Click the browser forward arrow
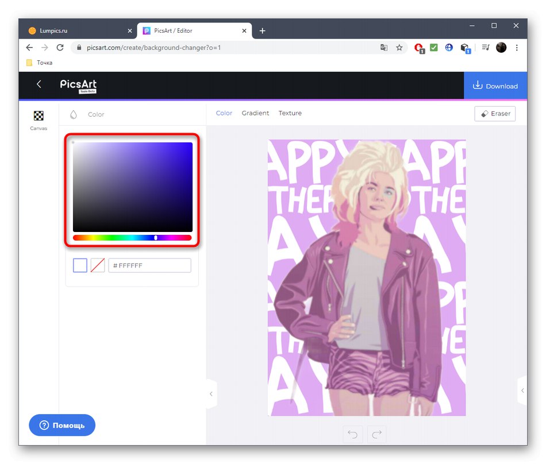 pos(45,48)
